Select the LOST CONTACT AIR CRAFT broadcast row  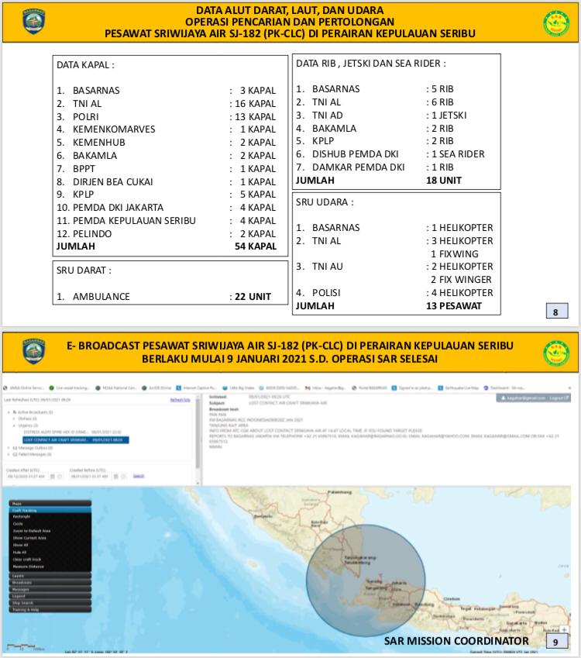(x=76, y=439)
